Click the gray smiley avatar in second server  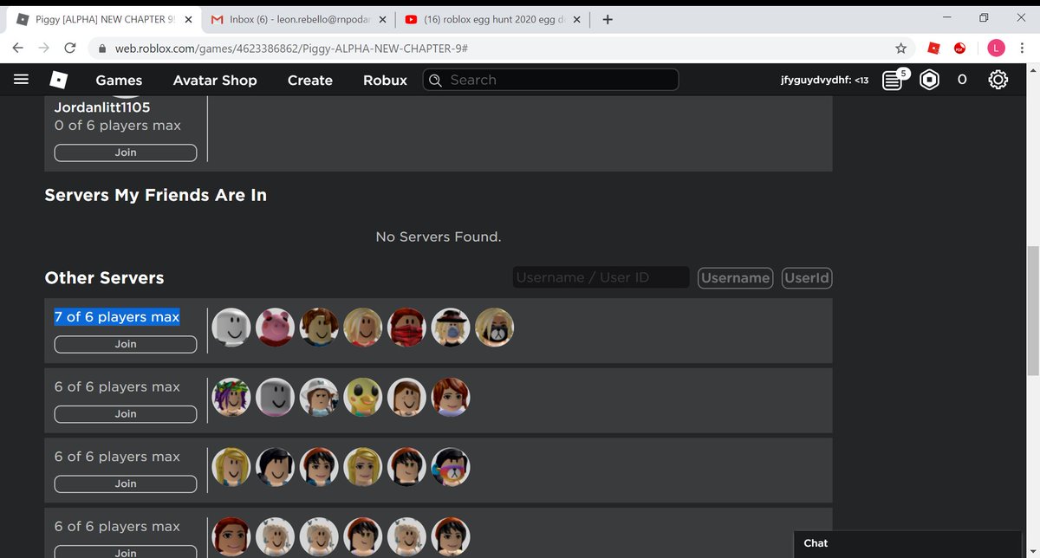pyautogui.click(x=276, y=397)
